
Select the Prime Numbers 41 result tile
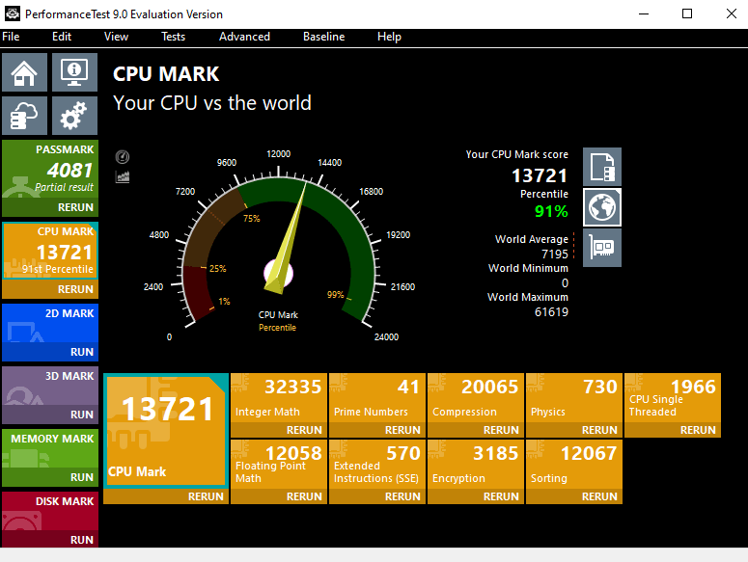tap(376, 398)
